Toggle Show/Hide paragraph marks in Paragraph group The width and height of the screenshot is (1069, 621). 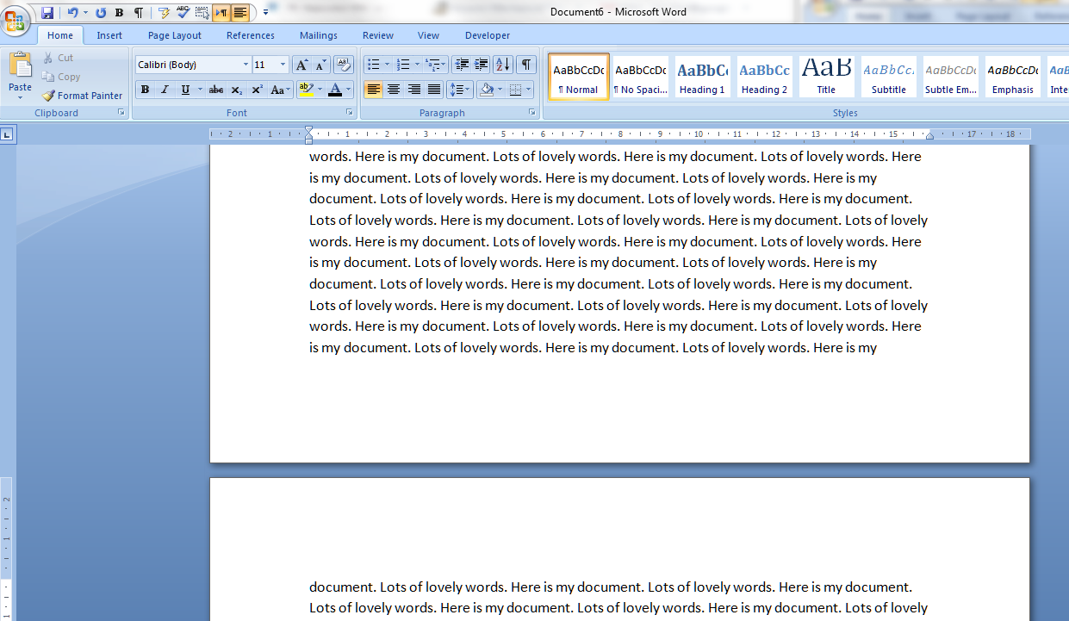(525, 65)
